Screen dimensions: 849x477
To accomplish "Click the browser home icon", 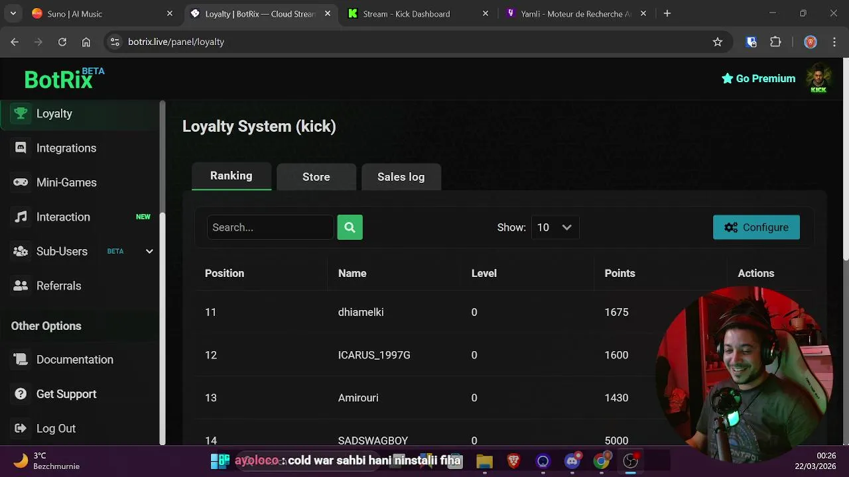I will click(x=86, y=42).
